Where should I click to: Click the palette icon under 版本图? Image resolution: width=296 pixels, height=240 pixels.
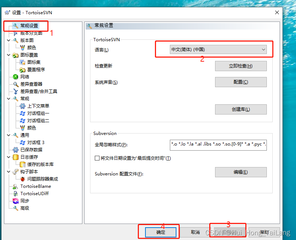coord(23,47)
